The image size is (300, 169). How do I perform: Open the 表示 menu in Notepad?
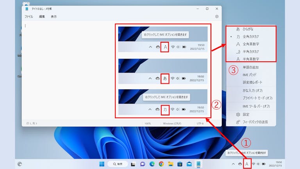tap(54, 17)
